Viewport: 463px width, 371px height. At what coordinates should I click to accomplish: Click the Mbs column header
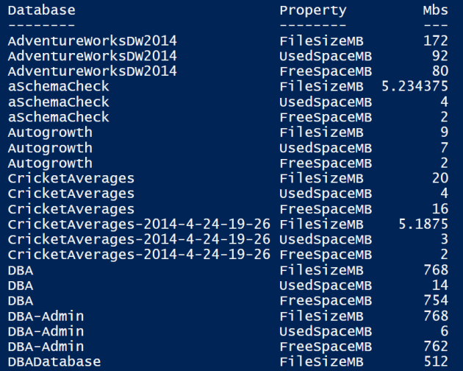tap(435, 10)
